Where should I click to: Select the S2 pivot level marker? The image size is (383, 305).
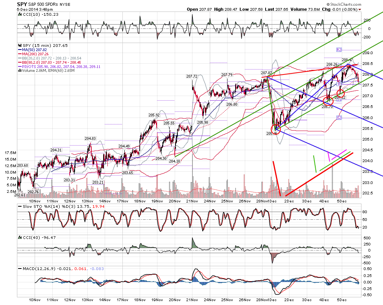(339, 118)
